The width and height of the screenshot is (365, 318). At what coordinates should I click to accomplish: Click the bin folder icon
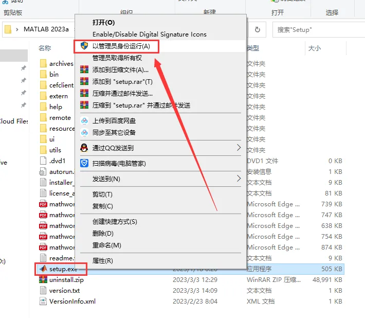pyautogui.click(x=43, y=74)
